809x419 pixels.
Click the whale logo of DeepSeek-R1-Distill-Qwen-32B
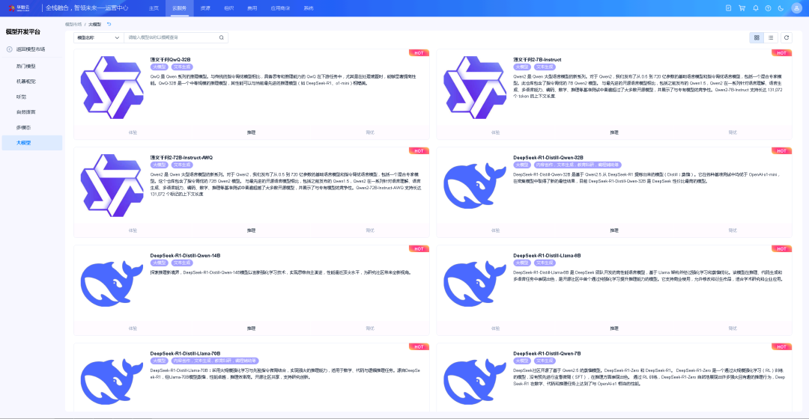475,186
